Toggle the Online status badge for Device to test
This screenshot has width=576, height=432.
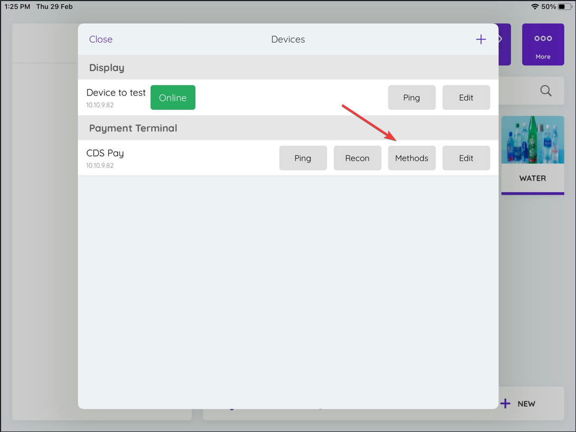pos(173,98)
